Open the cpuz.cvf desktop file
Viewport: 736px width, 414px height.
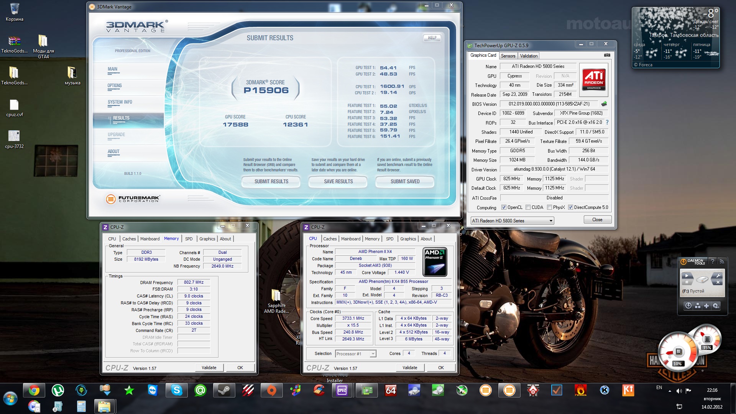[15, 108]
